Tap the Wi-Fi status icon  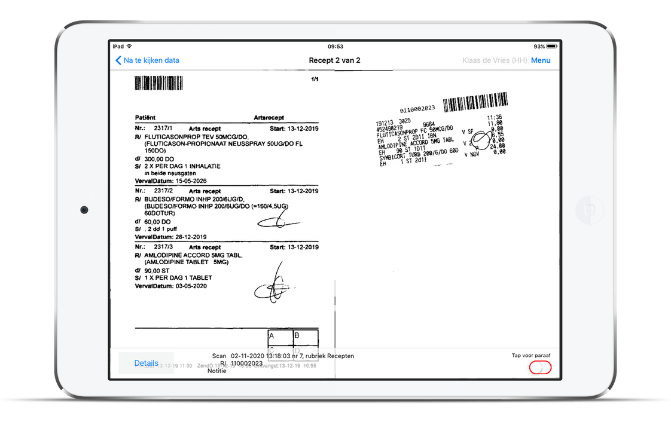click(129, 46)
